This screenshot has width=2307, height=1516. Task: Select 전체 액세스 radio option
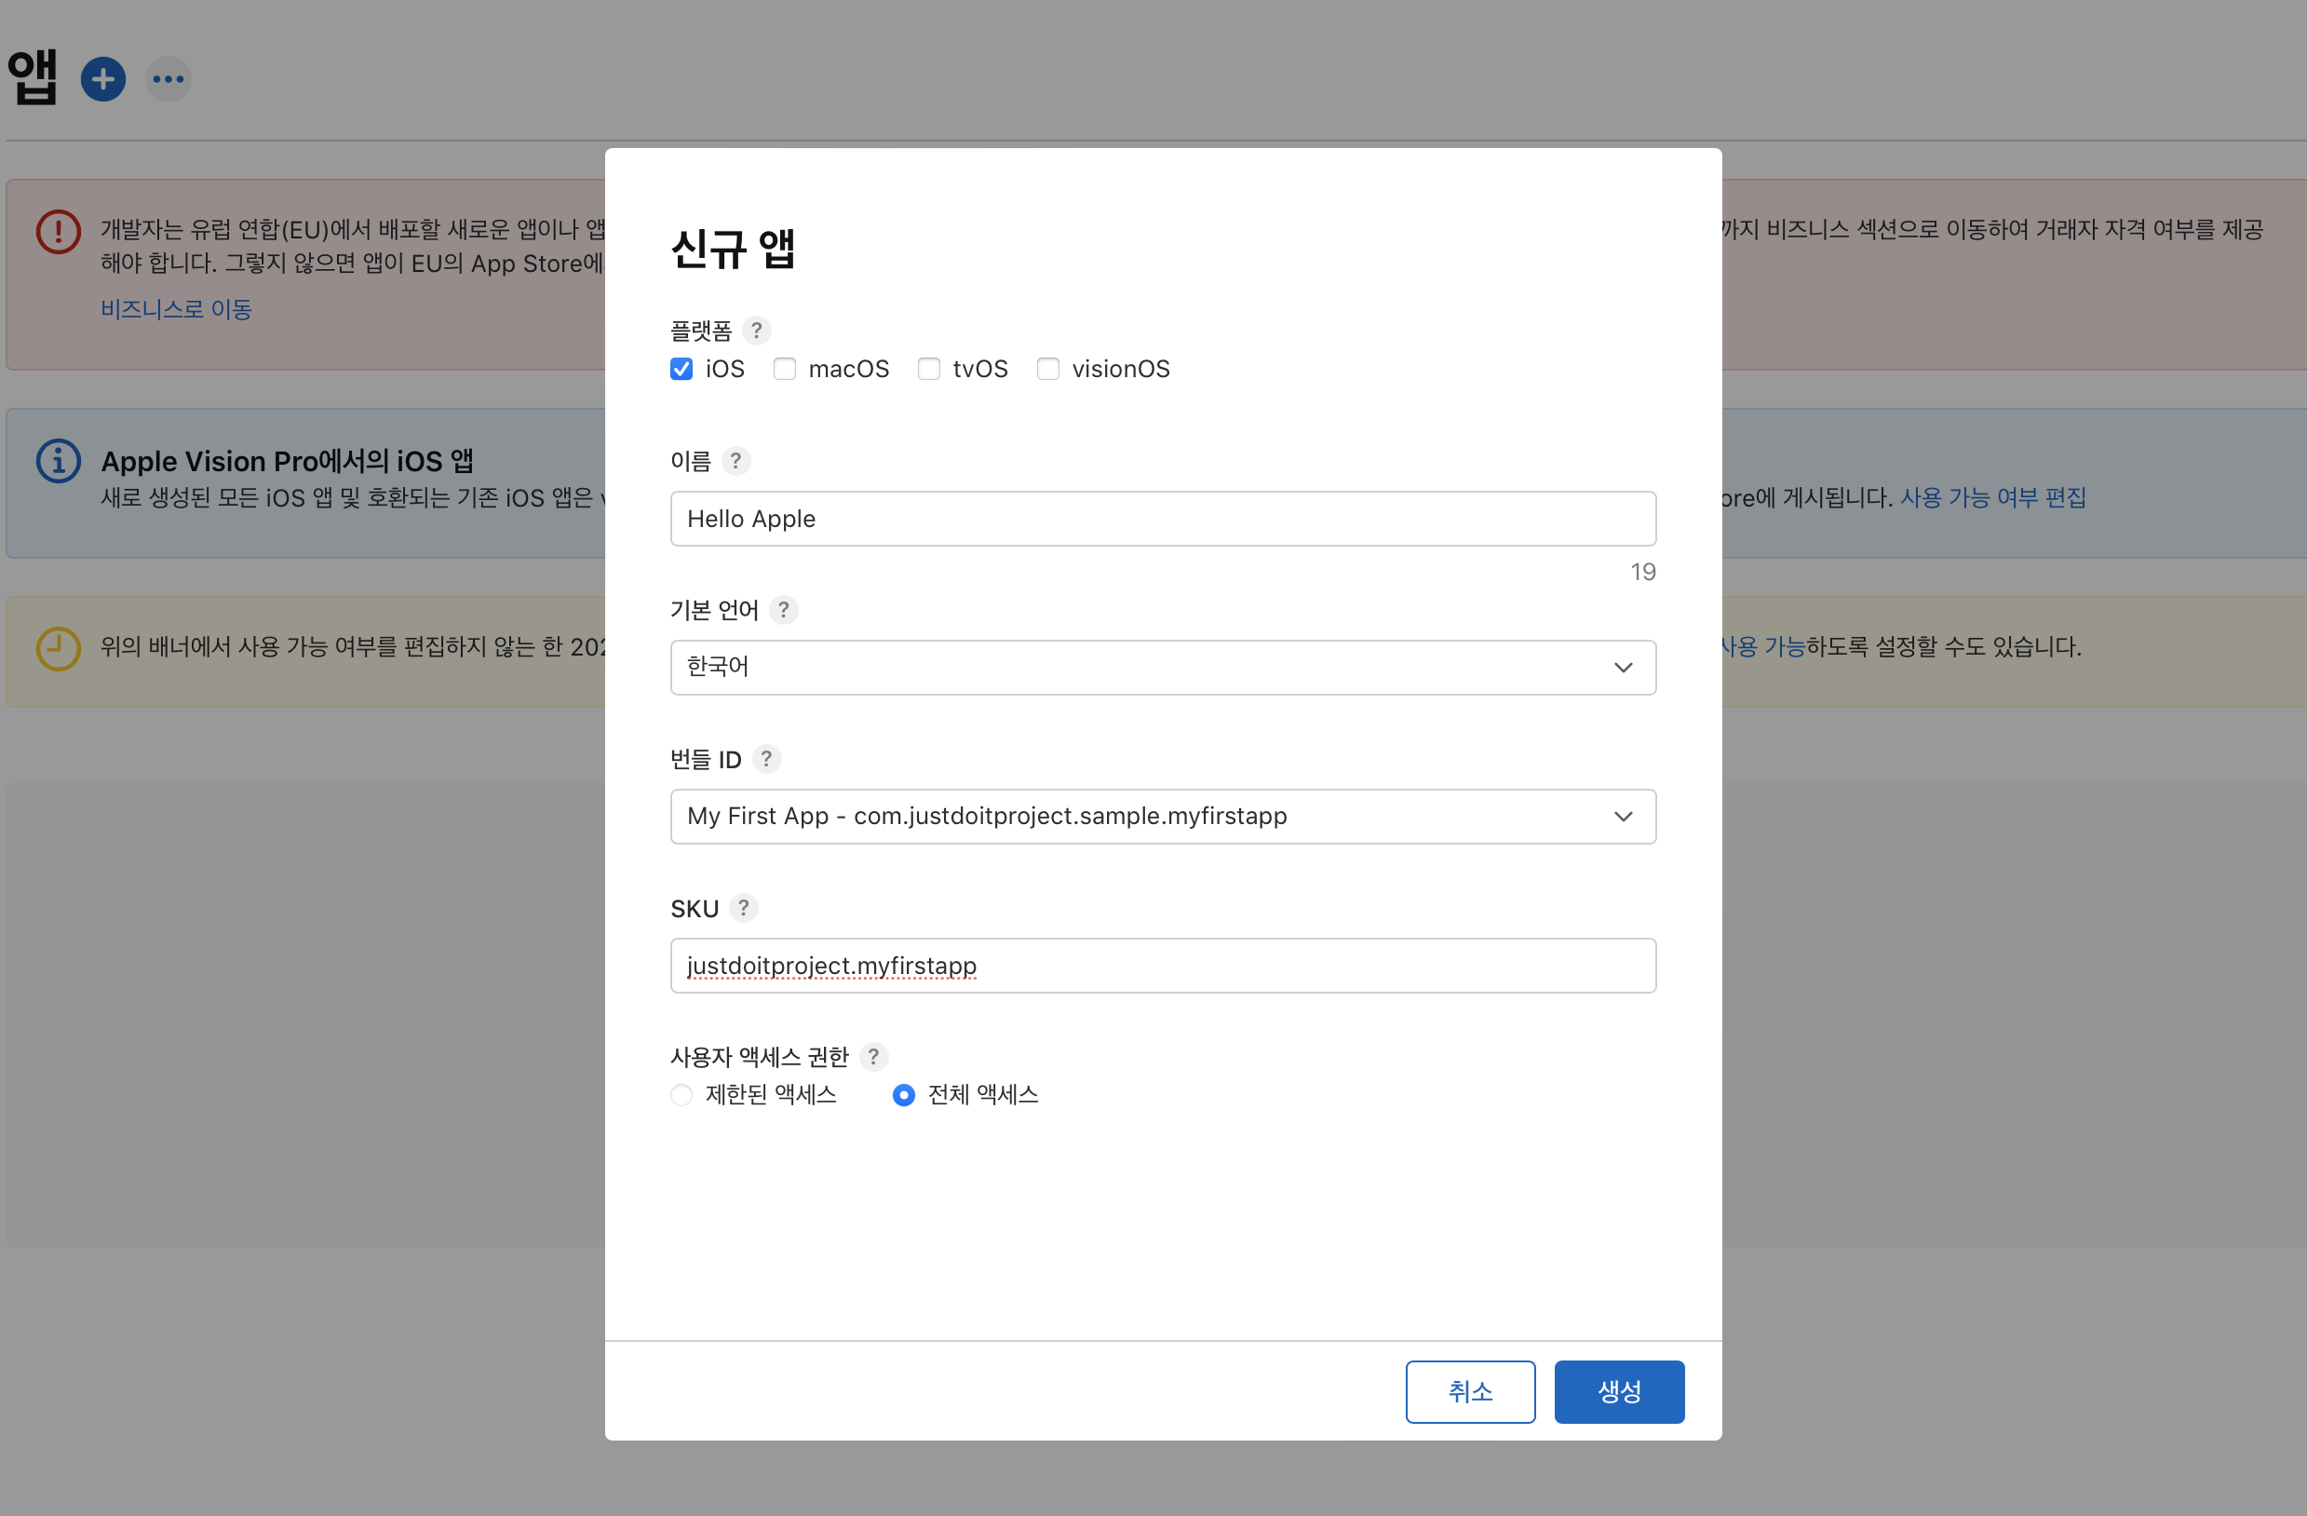coord(903,1095)
